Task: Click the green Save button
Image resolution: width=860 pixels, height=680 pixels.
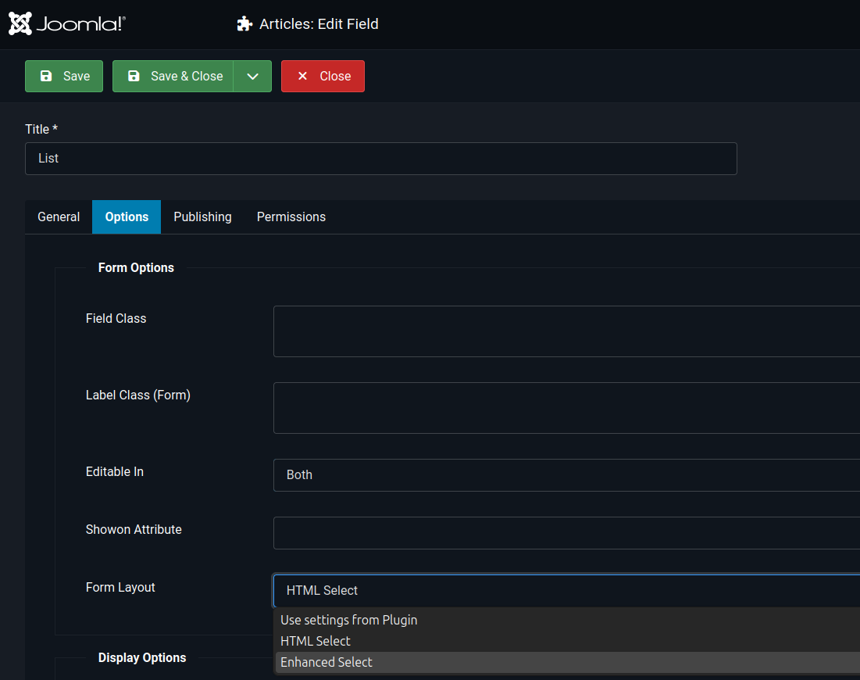Action: (64, 77)
